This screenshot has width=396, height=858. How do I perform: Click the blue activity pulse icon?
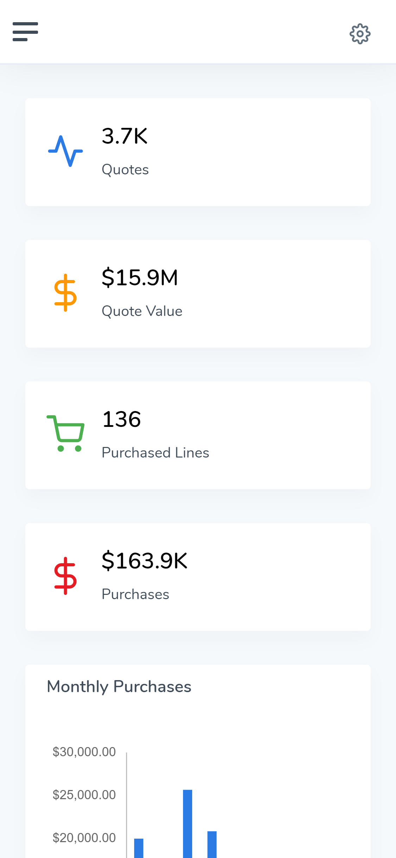[x=65, y=151]
